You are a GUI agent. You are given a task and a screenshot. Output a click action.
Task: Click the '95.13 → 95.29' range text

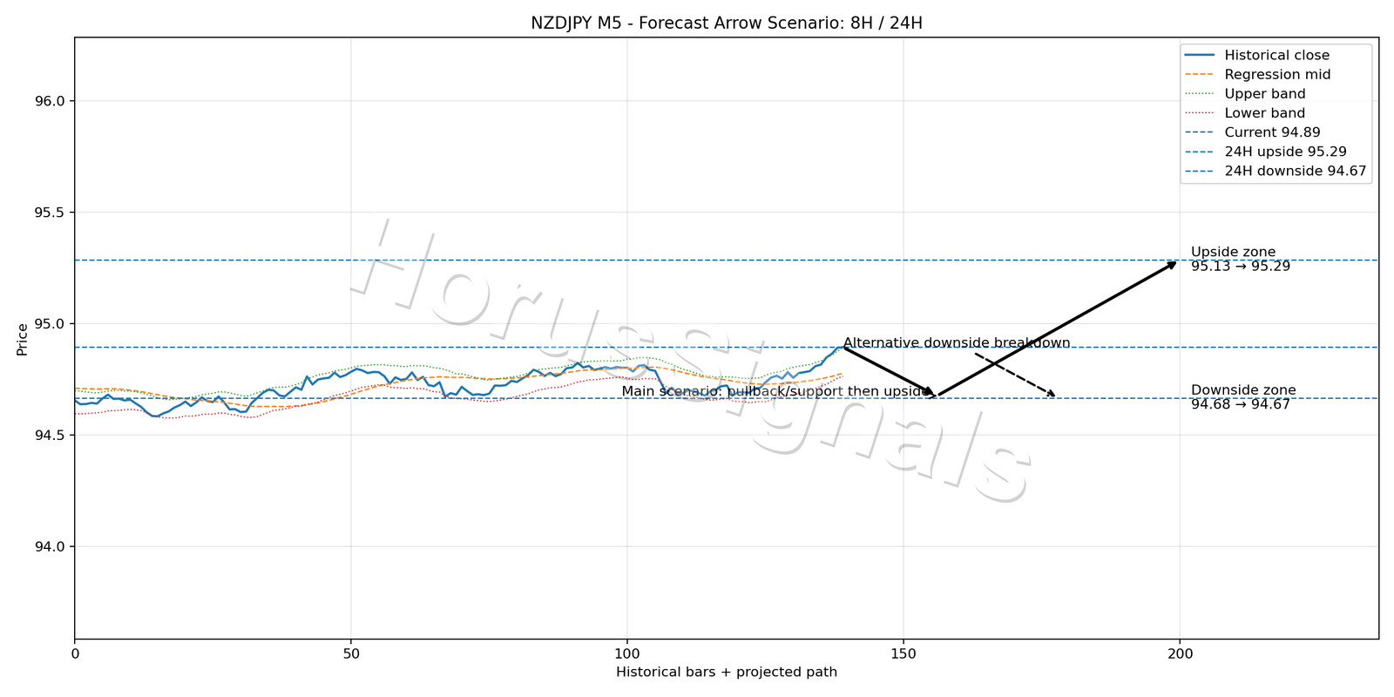1241,267
